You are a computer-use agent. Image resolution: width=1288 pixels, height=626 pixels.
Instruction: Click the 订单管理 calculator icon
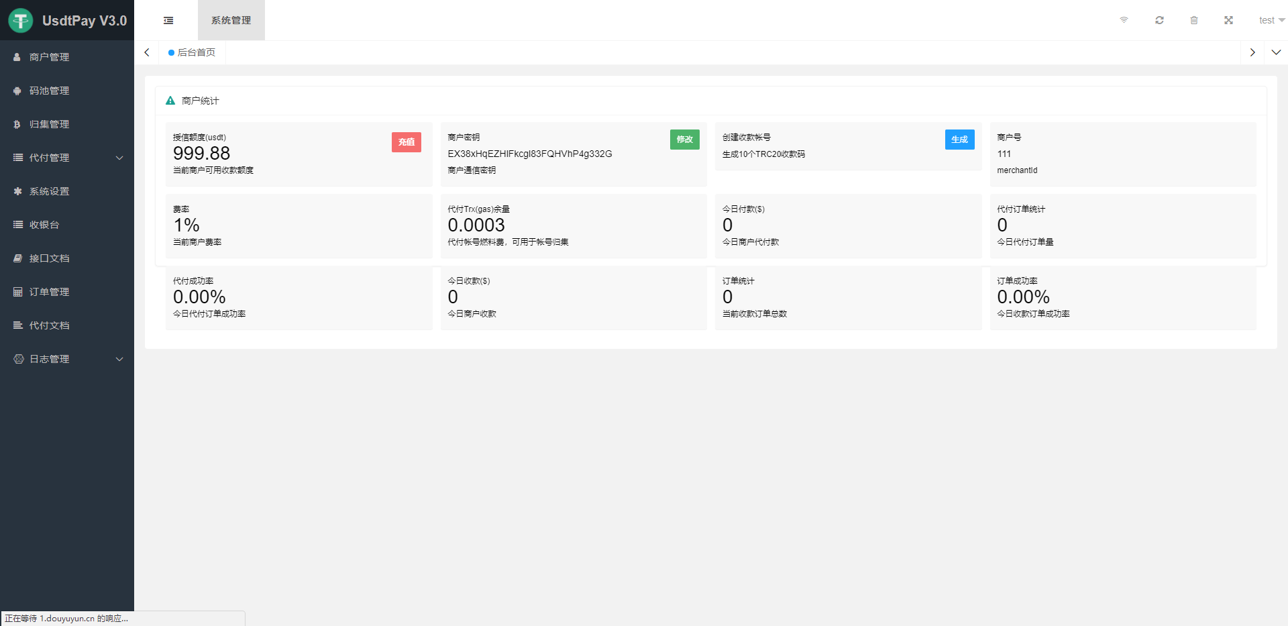pos(18,292)
